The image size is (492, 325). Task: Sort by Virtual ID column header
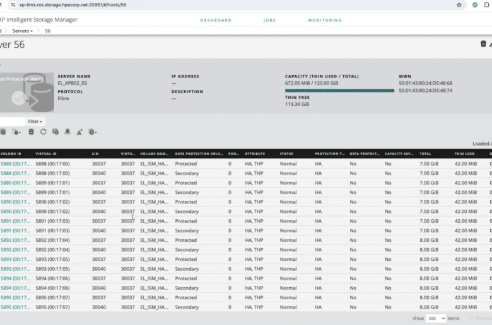coord(46,154)
